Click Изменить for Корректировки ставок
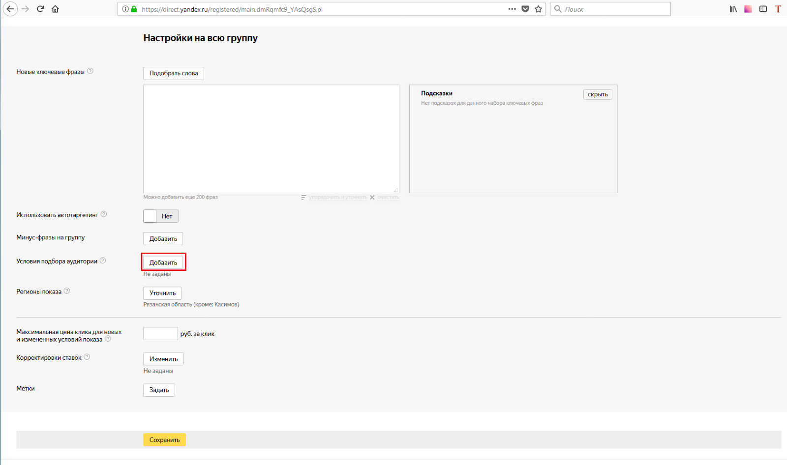Image resolution: width=787 pixels, height=465 pixels. (x=163, y=359)
